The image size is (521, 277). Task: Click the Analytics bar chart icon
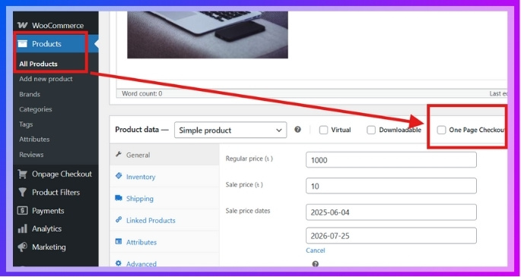22,228
